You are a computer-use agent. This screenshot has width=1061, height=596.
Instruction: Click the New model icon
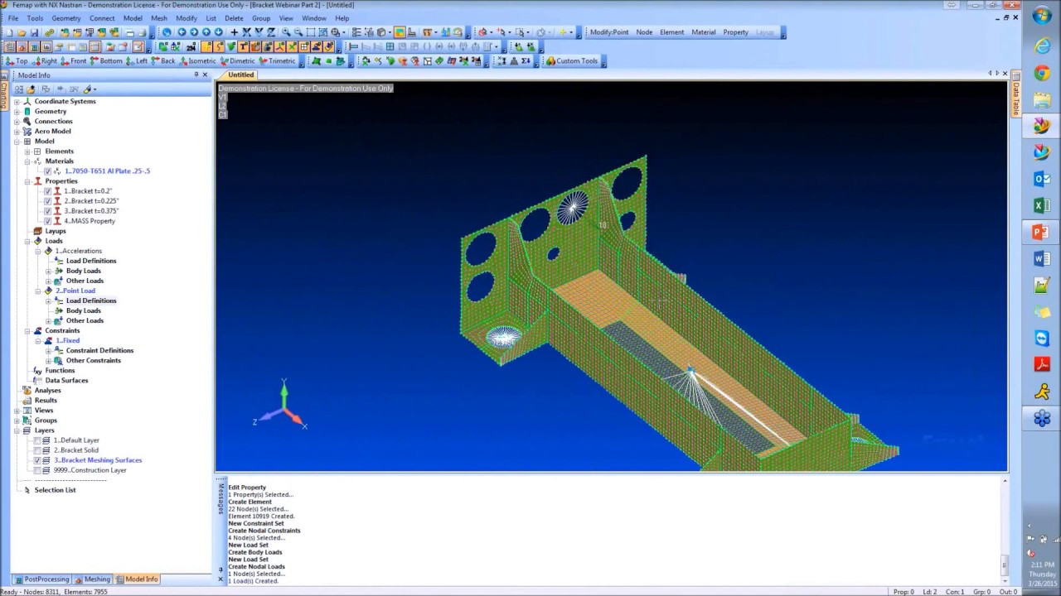10,32
